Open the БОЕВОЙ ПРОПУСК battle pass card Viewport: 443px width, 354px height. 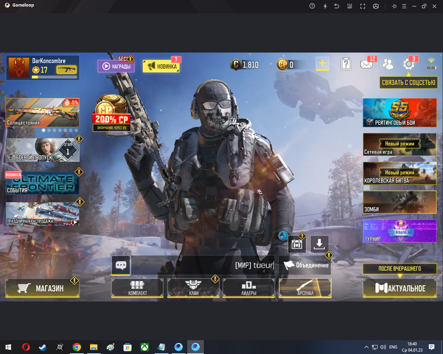coord(43,150)
